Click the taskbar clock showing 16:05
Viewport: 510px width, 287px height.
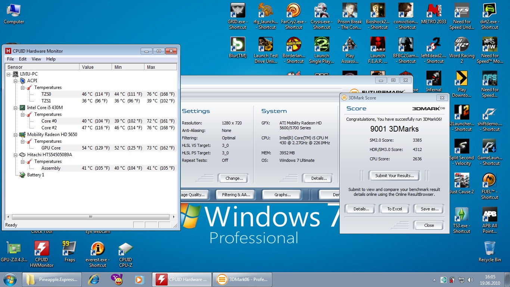pos(490,280)
